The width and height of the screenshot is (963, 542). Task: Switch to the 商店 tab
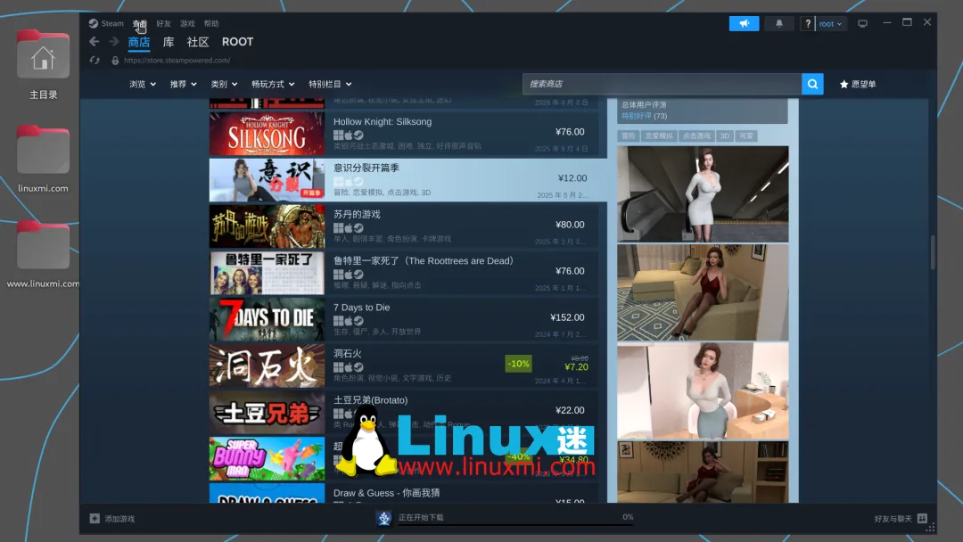click(x=139, y=42)
